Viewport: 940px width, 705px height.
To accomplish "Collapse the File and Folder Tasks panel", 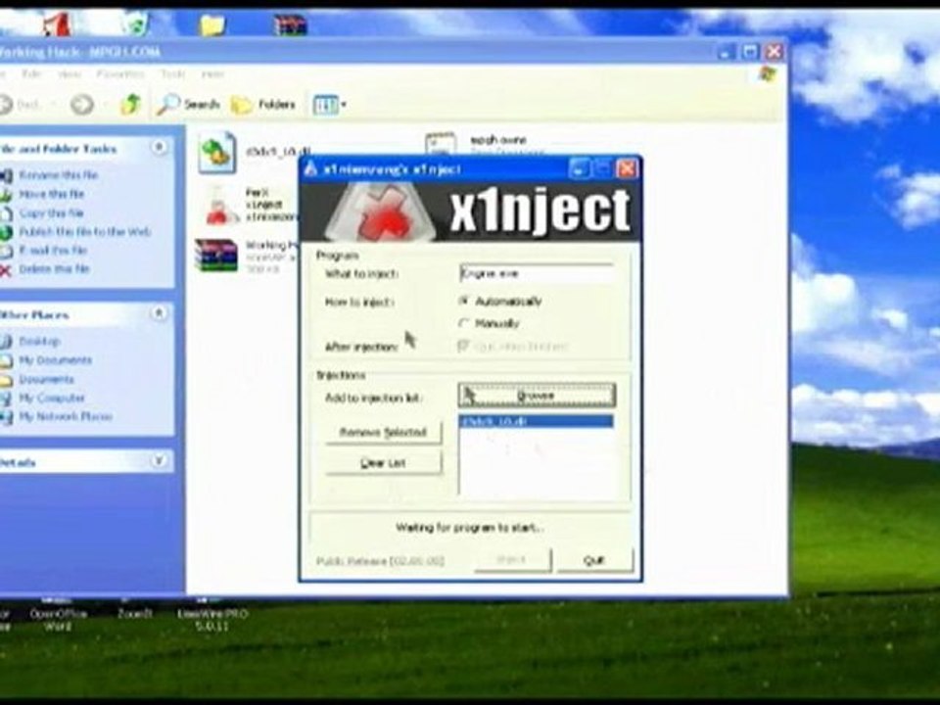I will pos(159,148).
